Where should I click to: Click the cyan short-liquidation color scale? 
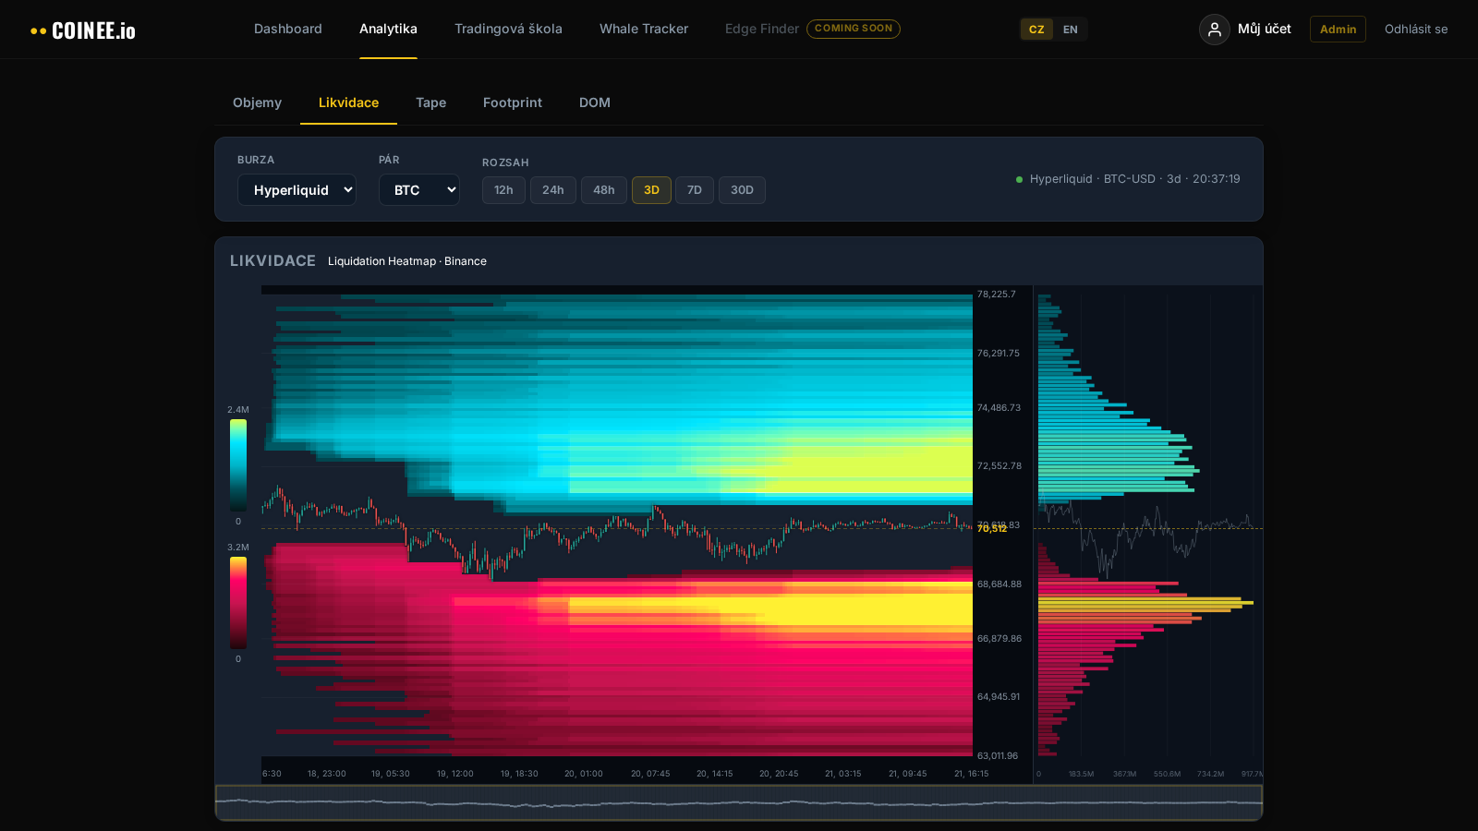(x=238, y=464)
